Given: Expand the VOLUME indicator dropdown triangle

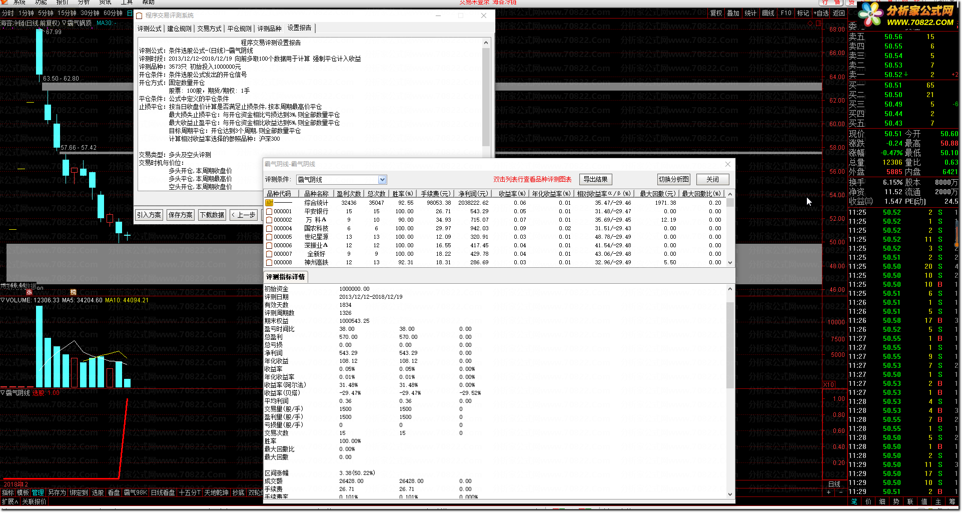Looking at the screenshot, I should click(x=3, y=300).
